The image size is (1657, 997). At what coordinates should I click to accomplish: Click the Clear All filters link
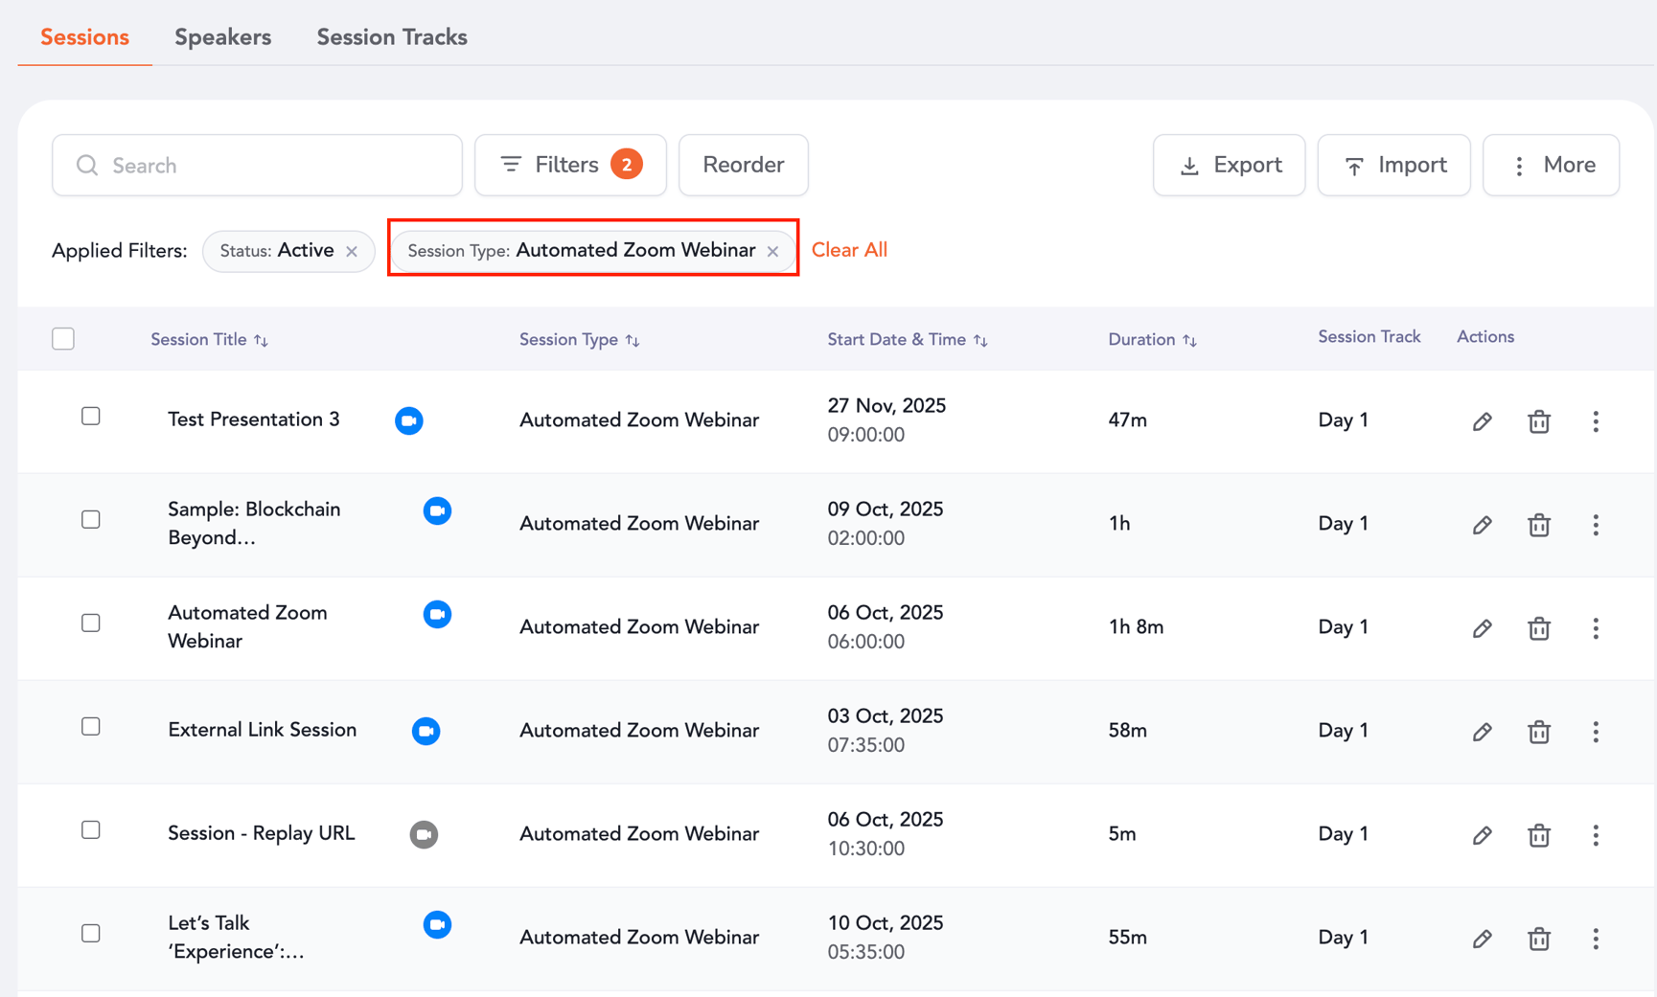pos(849,249)
